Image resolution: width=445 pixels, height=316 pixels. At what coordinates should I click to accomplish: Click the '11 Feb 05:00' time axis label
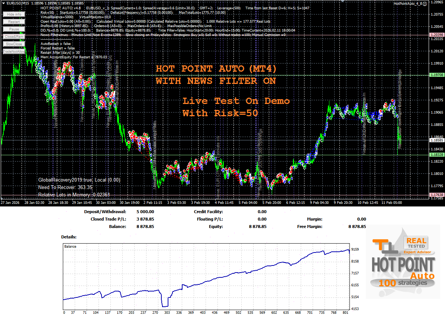tap(391, 203)
